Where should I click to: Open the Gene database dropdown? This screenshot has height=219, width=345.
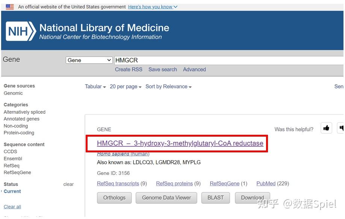[89, 60]
